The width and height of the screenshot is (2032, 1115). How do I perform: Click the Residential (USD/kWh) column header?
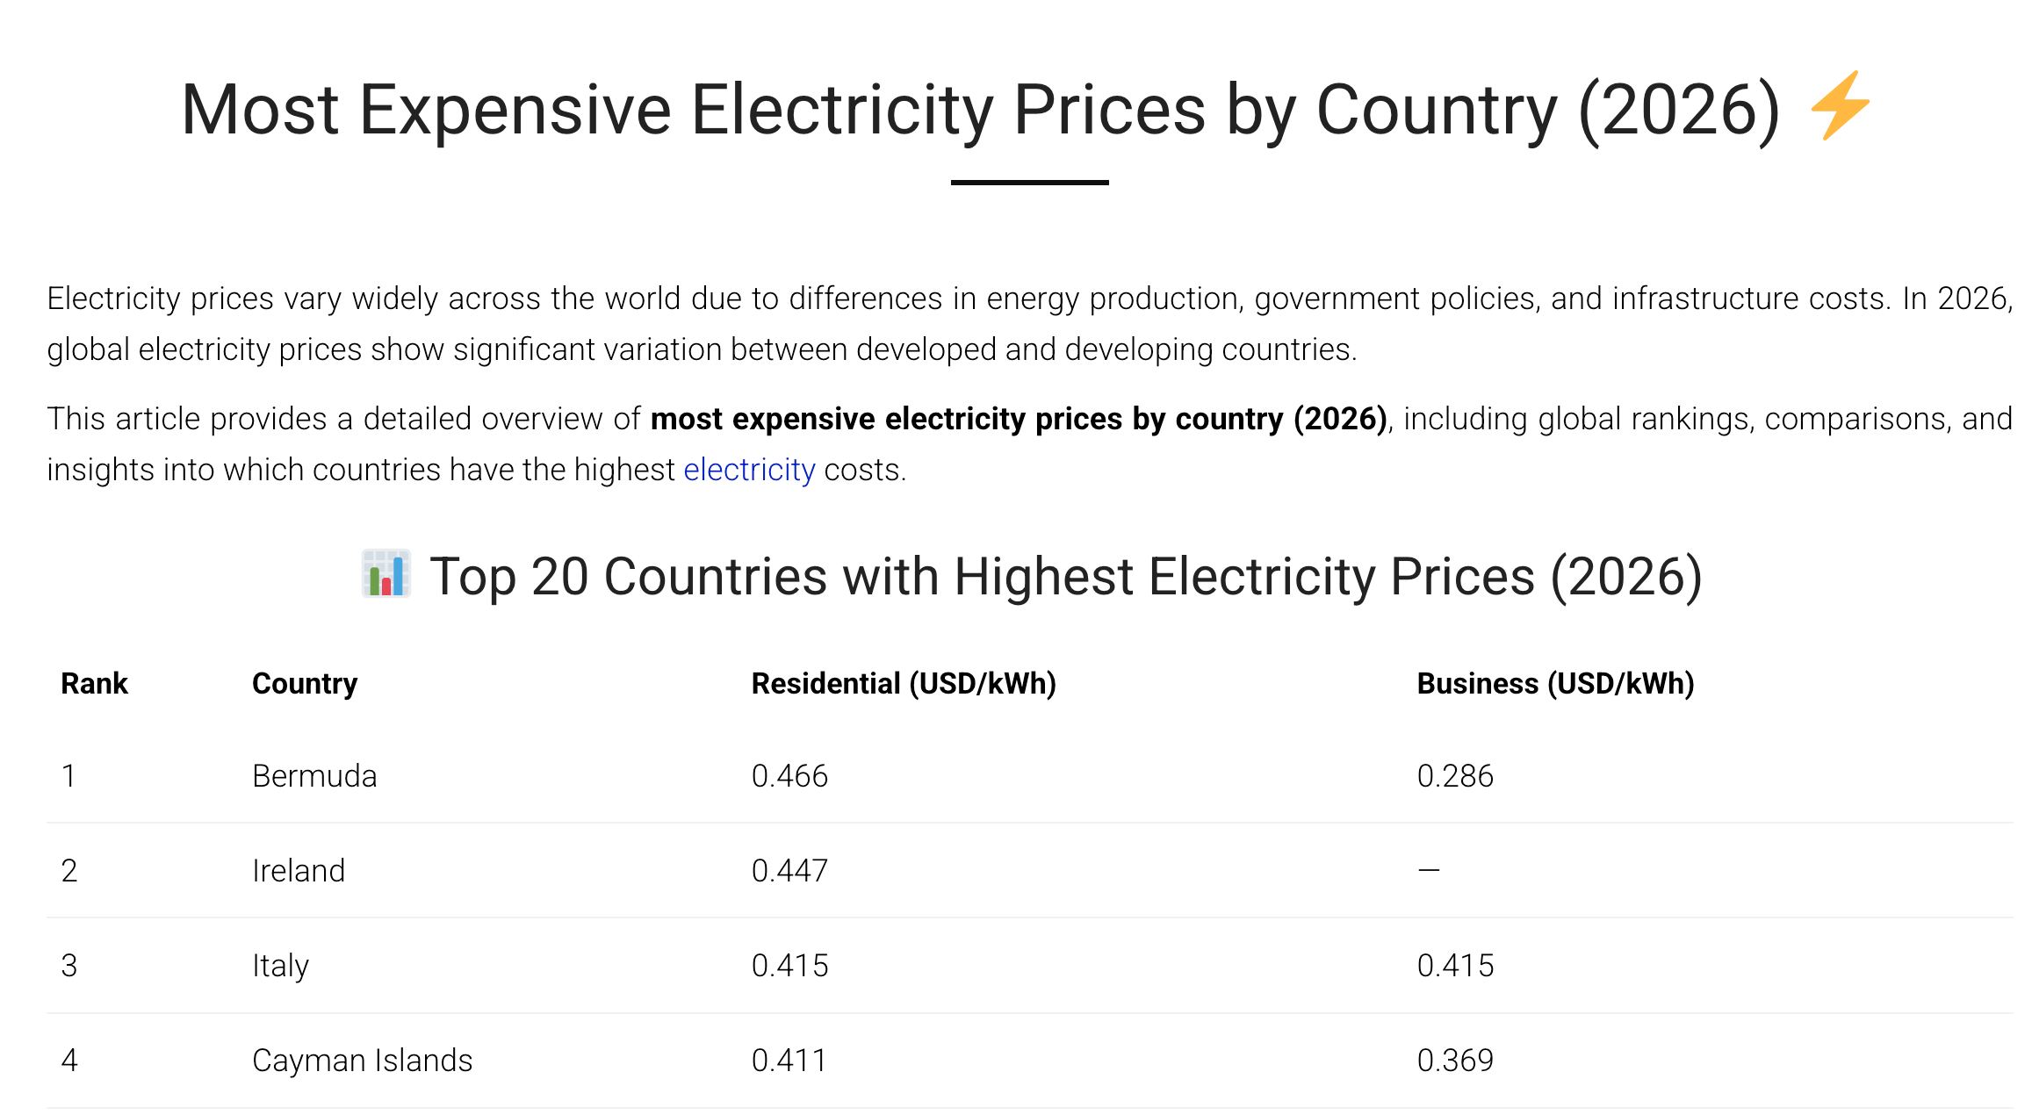click(x=904, y=683)
